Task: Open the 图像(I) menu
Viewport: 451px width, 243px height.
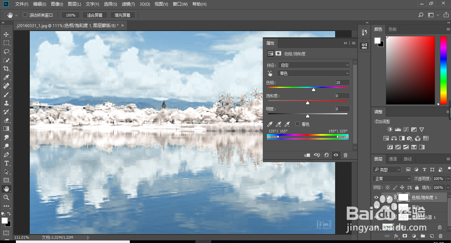Action: pyautogui.click(x=57, y=4)
